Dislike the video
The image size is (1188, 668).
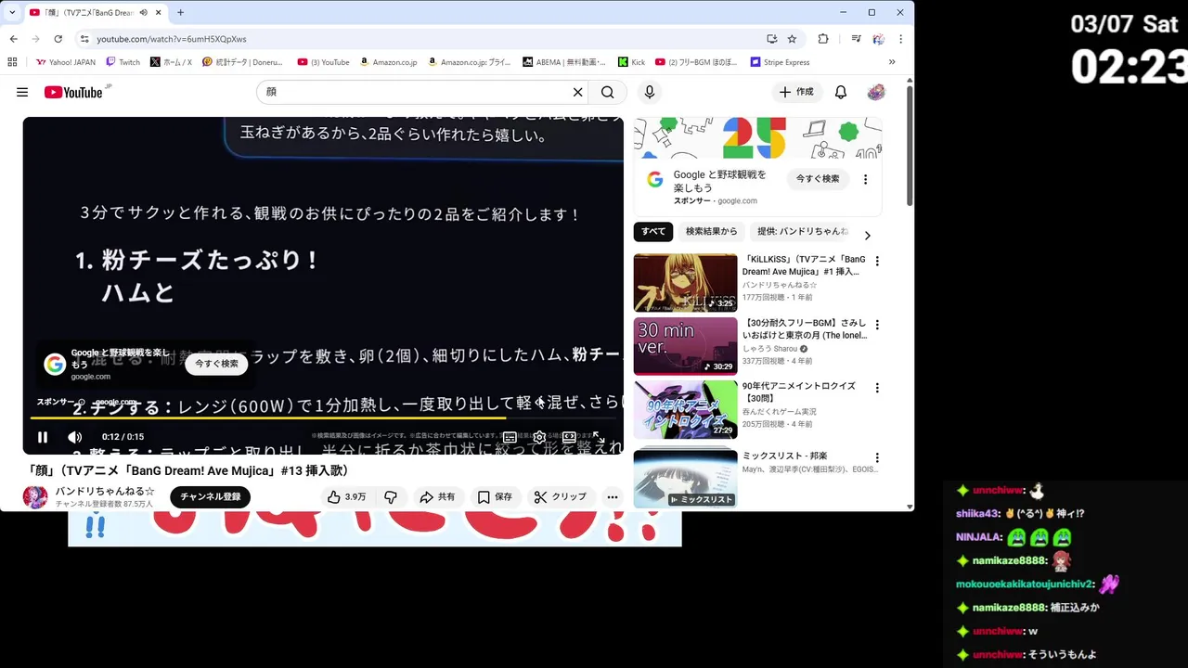point(391,496)
